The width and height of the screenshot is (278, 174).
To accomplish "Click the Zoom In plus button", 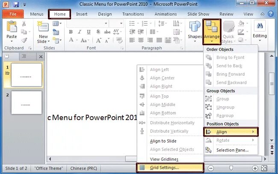I will coord(255,168).
